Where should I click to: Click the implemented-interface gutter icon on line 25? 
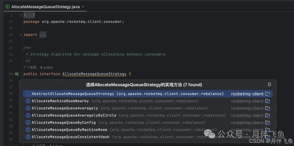16,74
